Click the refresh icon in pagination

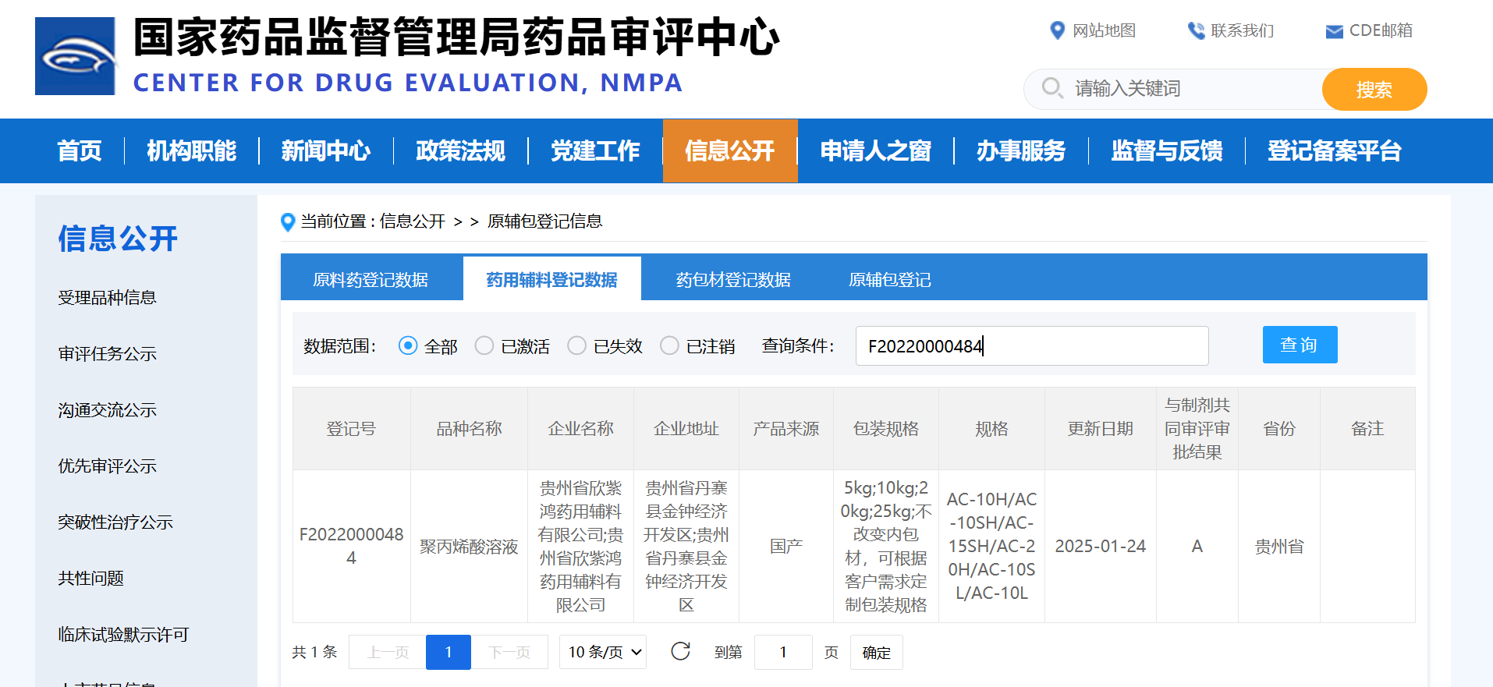(x=680, y=651)
